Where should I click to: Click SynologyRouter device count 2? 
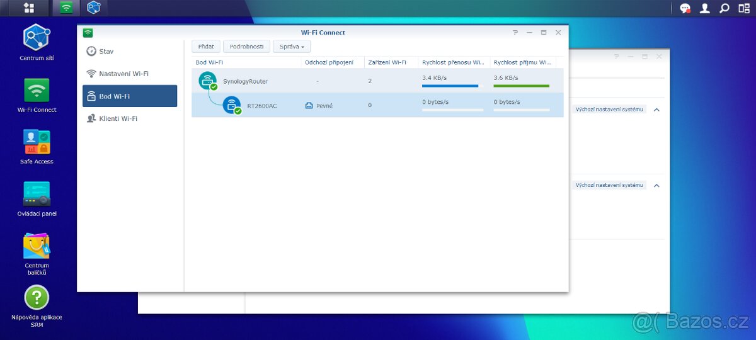point(370,81)
